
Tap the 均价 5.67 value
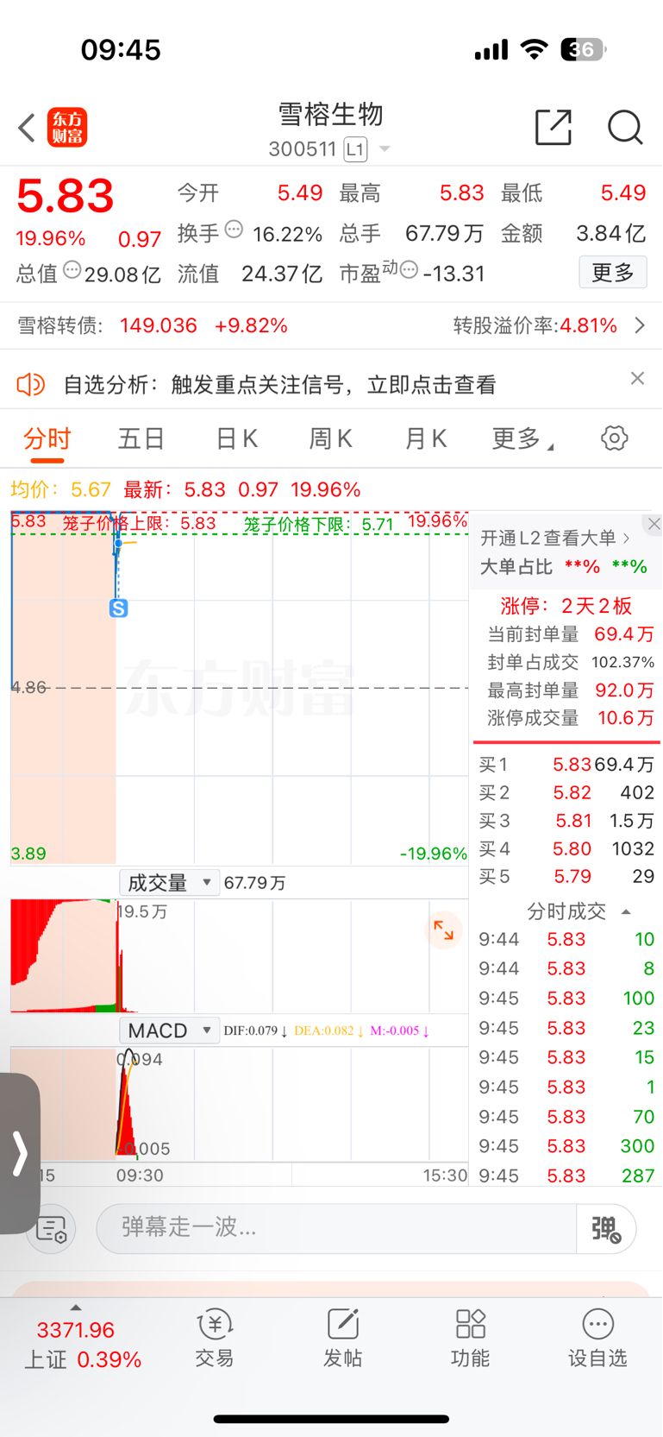[91, 489]
